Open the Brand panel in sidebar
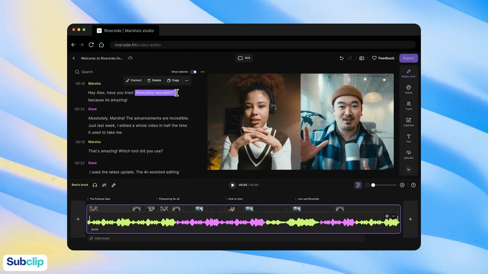Image resolution: width=488 pixels, height=274 pixels. [x=409, y=89]
